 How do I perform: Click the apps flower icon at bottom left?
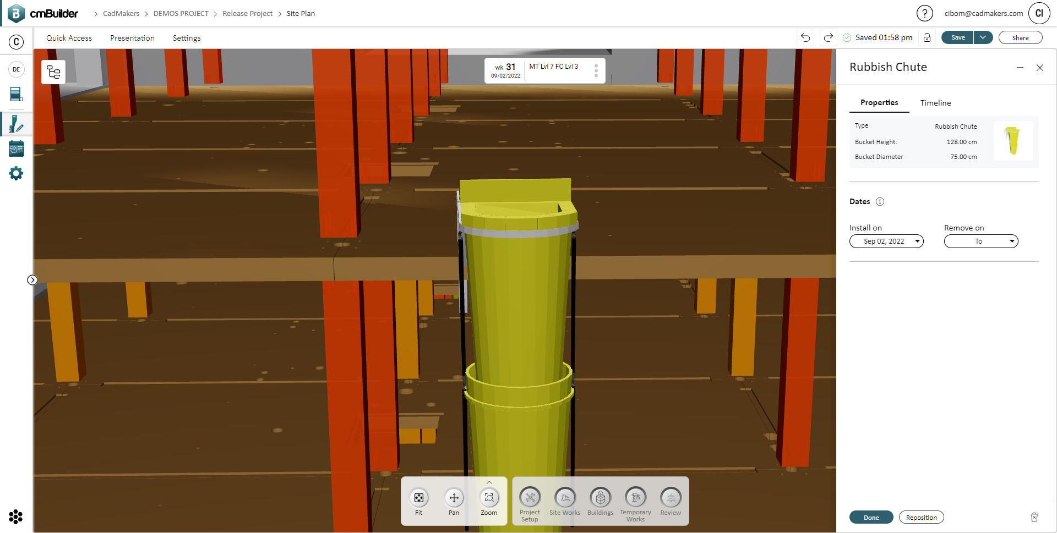pos(16,517)
